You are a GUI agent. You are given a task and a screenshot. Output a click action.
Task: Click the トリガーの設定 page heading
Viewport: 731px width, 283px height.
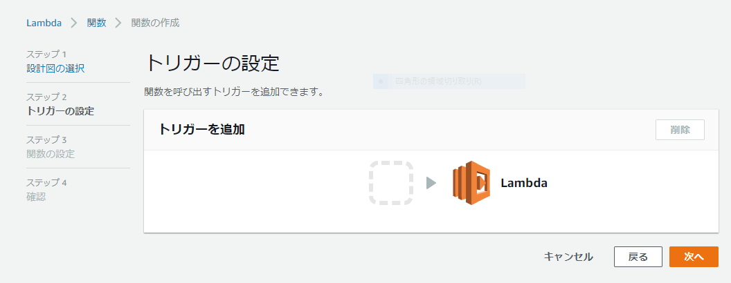coord(213,64)
